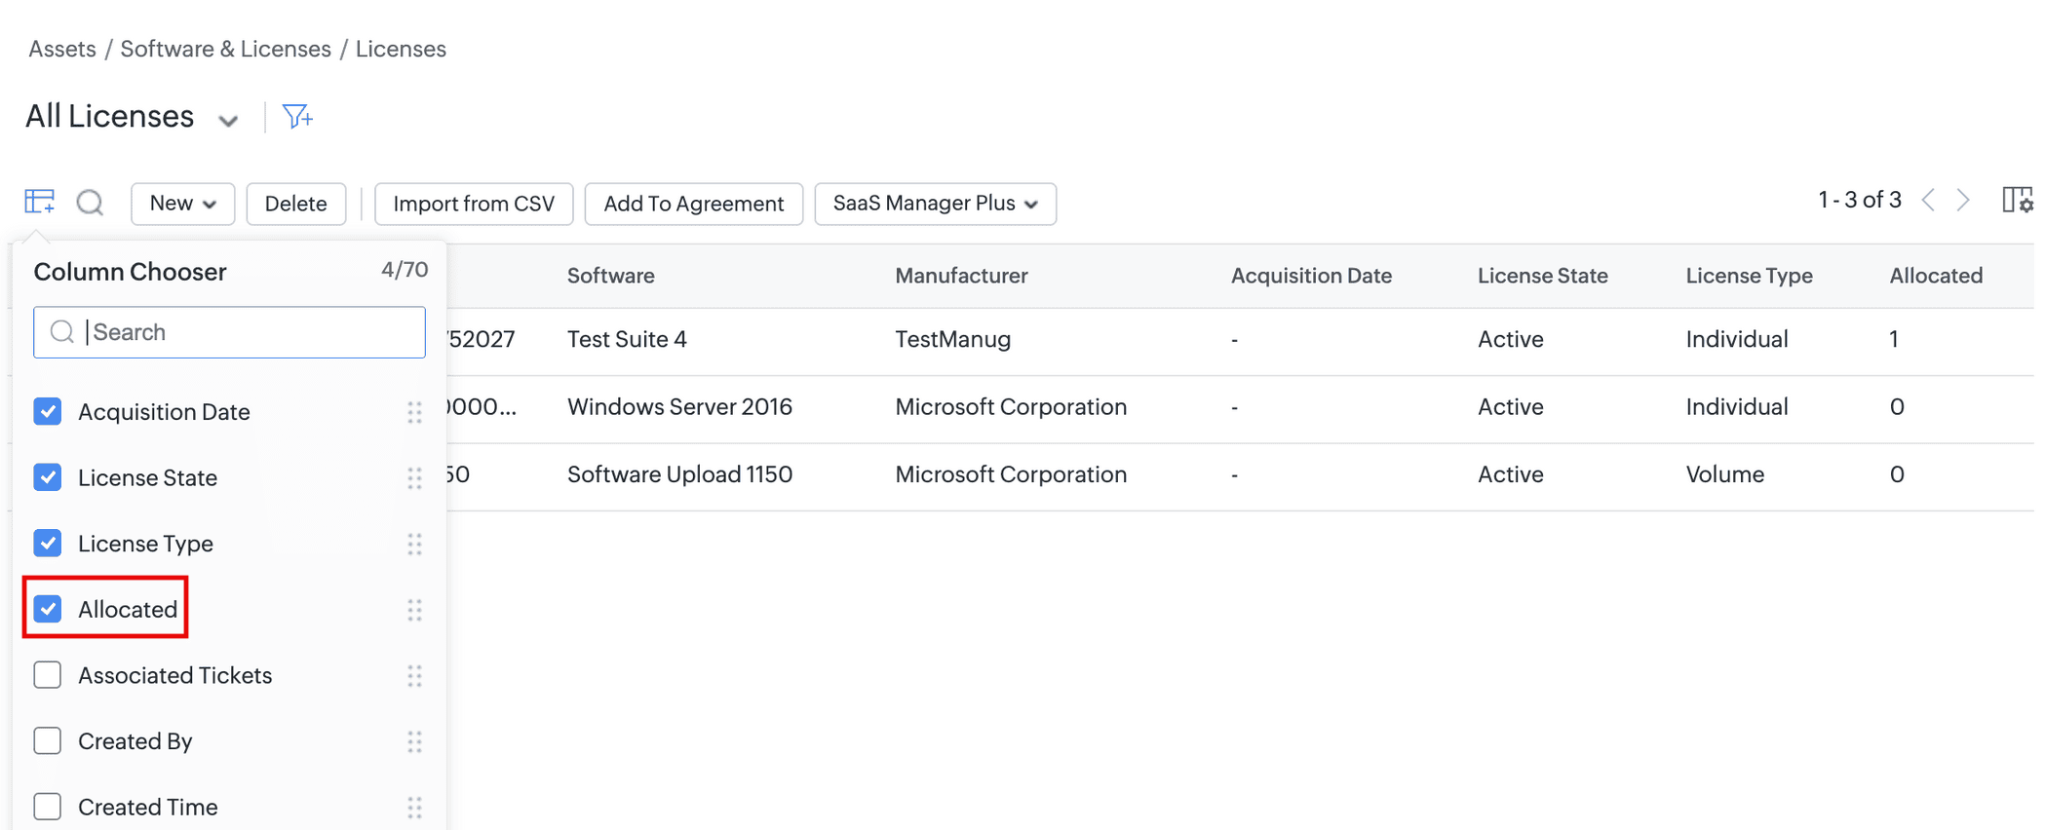
Task: Check the Created By column checkbox
Action: 48,741
